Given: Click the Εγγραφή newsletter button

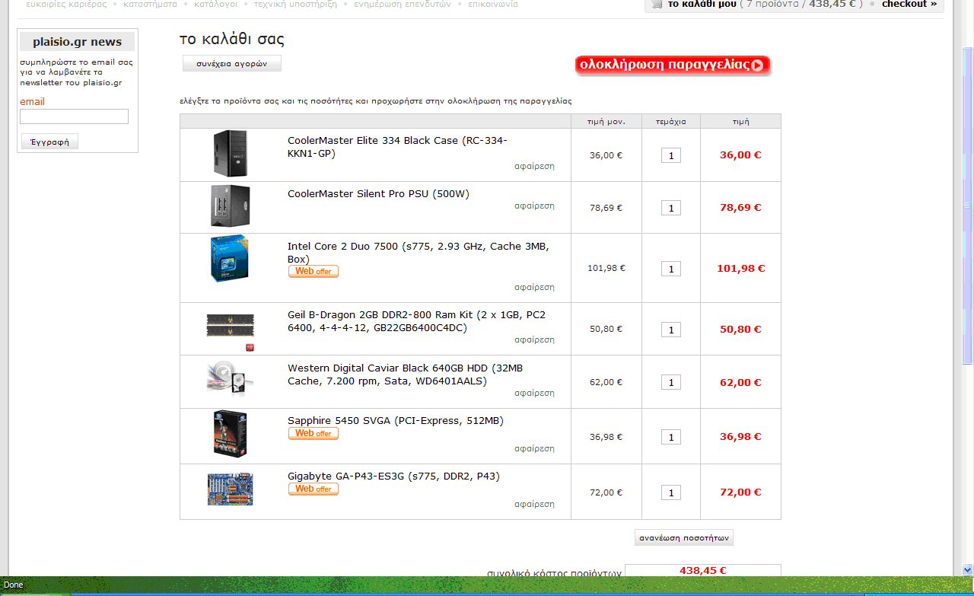Looking at the screenshot, I should 49,142.
